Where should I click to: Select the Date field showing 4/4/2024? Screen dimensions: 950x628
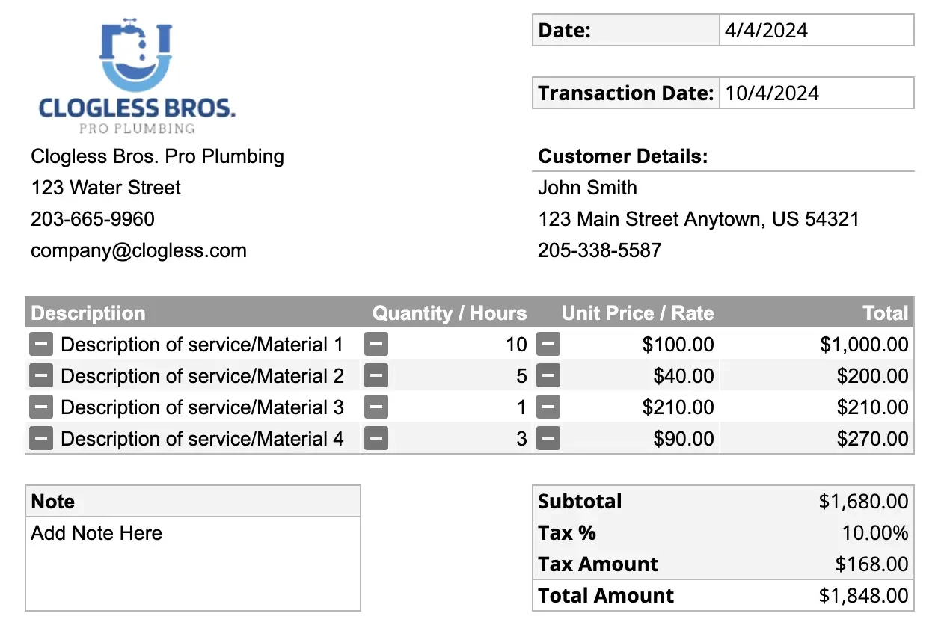click(817, 30)
